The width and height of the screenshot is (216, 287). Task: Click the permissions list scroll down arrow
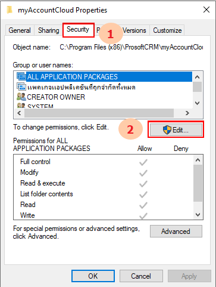tap(198, 215)
